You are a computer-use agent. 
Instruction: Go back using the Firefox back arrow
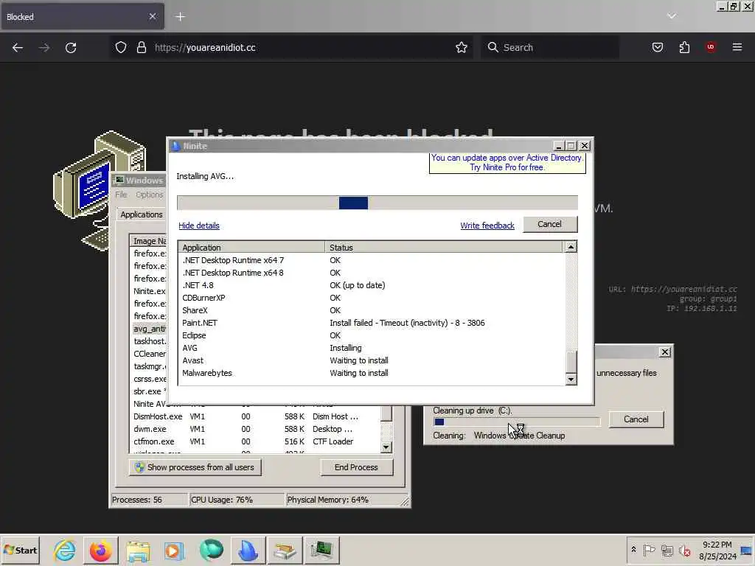pyautogui.click(x=18, y=48)
